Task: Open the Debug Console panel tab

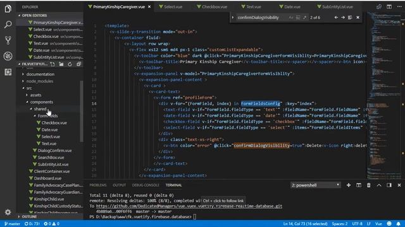Action: coord(146,185)
